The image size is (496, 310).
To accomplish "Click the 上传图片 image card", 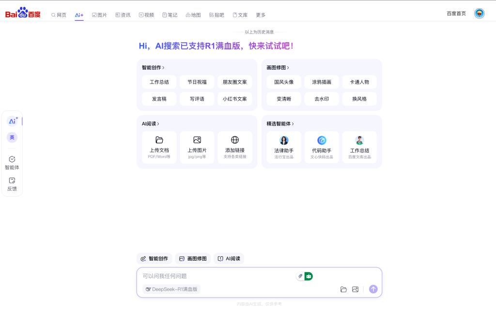I will (x=197, y=147).
